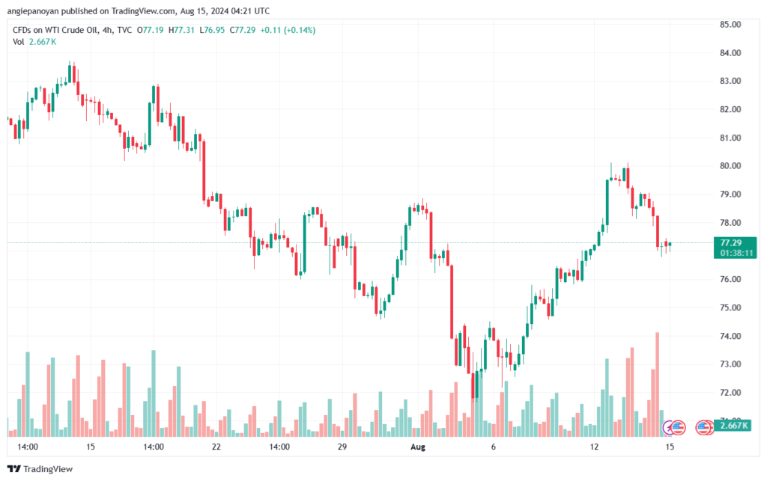Open the 4h interval label in legend
767x481 pixels.
(107, 30)
